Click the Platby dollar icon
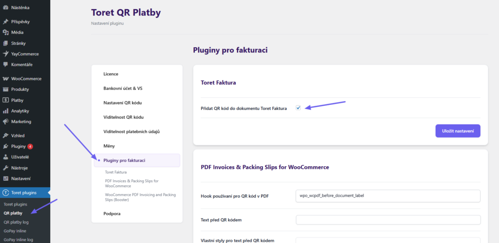Image resolution: width=499 pixels, height=243 pixels. pyautogui.click(x=5, y=100)
